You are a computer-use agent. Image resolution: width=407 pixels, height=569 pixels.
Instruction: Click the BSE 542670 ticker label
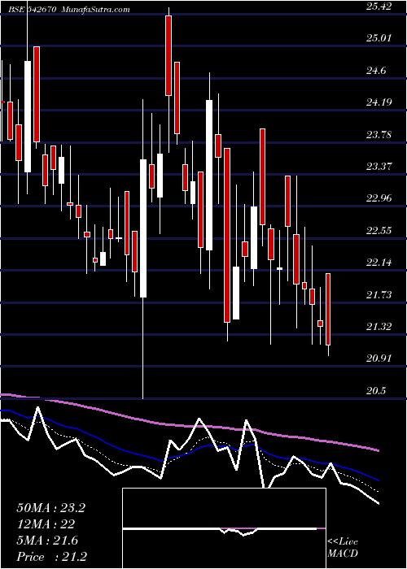pos(33,10)
